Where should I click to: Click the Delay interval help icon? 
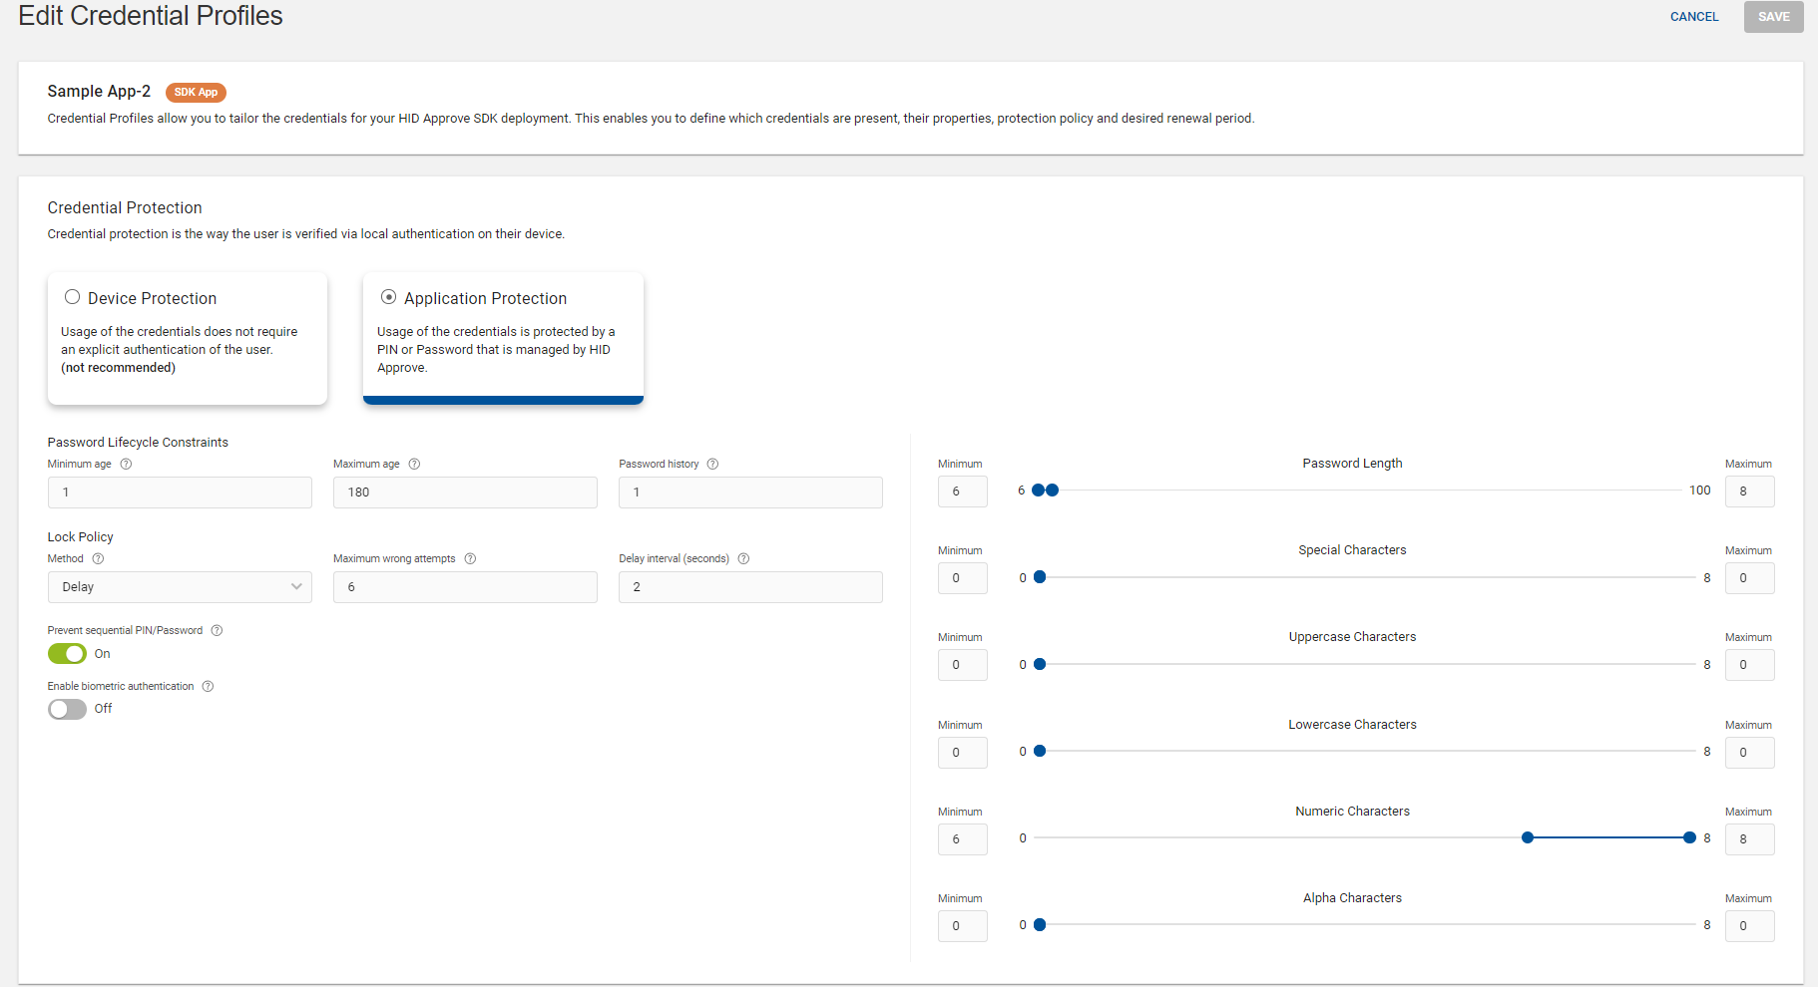point(743,559)
